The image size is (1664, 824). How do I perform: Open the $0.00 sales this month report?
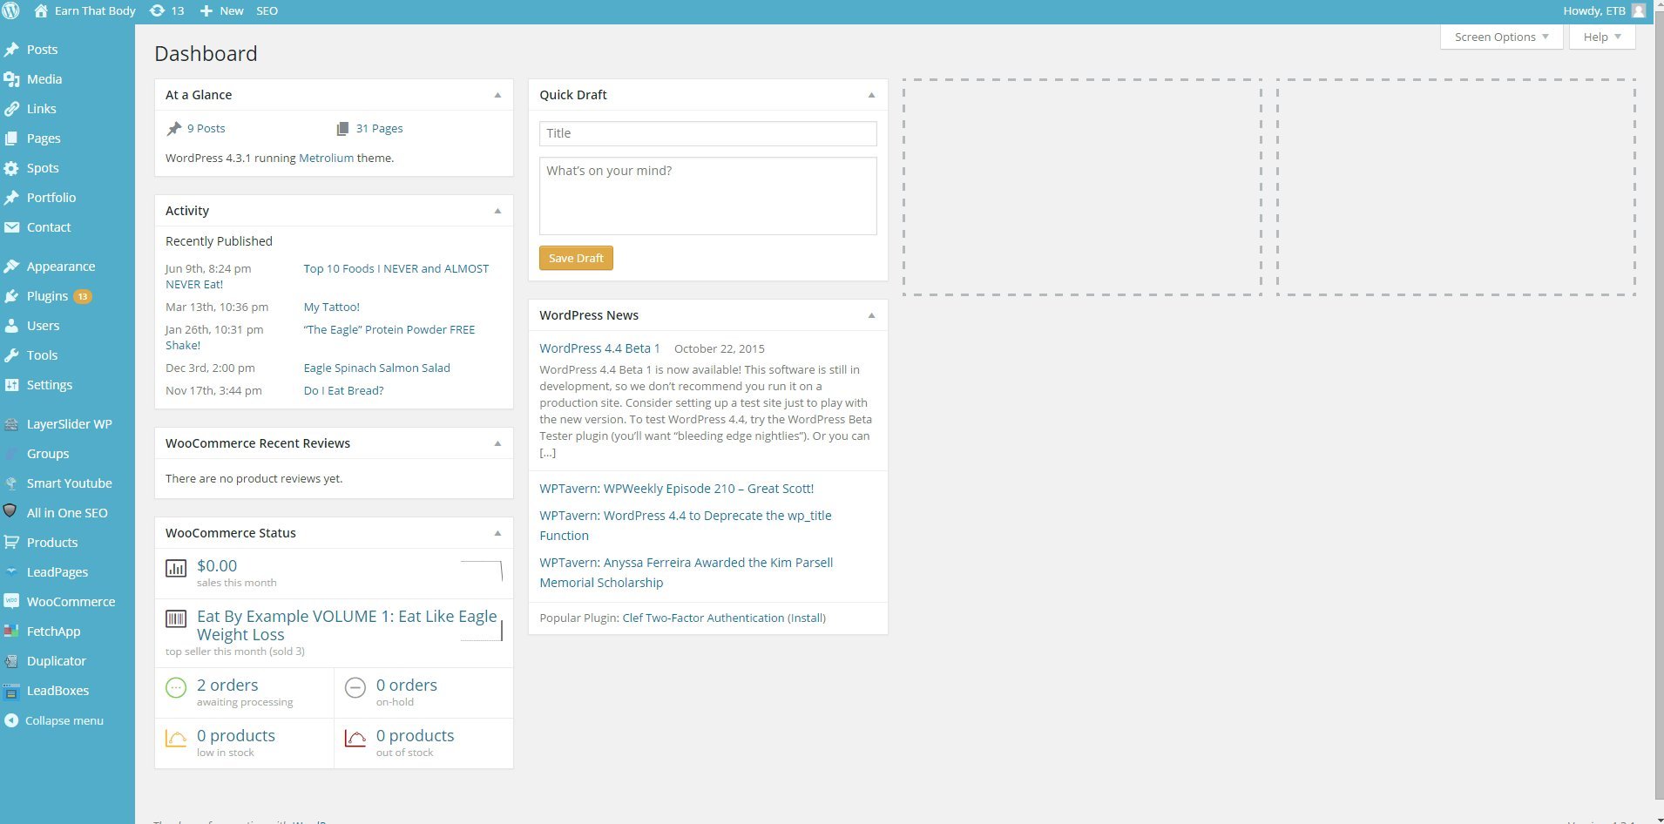(217, 566)
